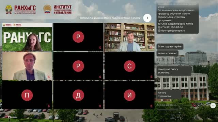Click the email envelope icon in chat message
The height and width of the screenshot is (122, 218).
(159, 30)
